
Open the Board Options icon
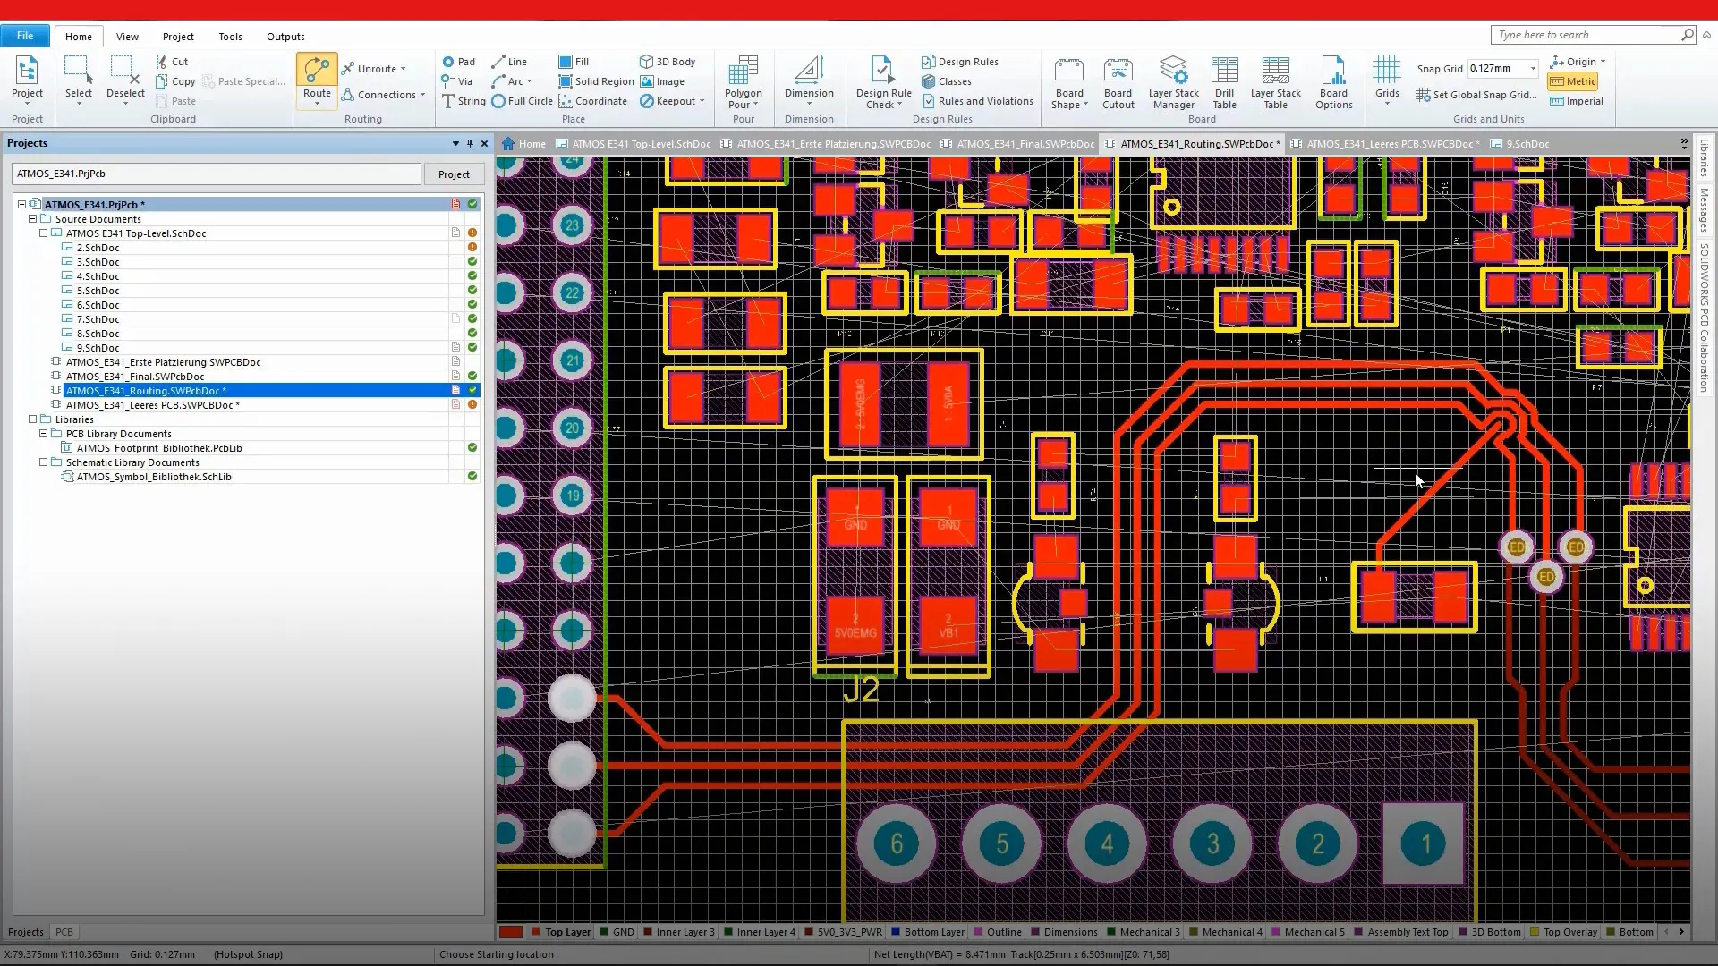pyautogui.click(x=1333, y=72)
